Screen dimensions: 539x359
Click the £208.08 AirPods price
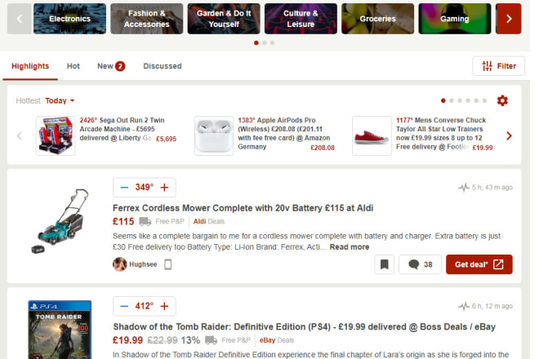point(323,148)
